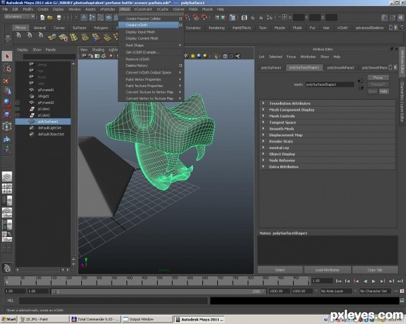Viewport: 406px width, 324px height.
Task: Click the New Scene icon
Action: coord(43,18)
